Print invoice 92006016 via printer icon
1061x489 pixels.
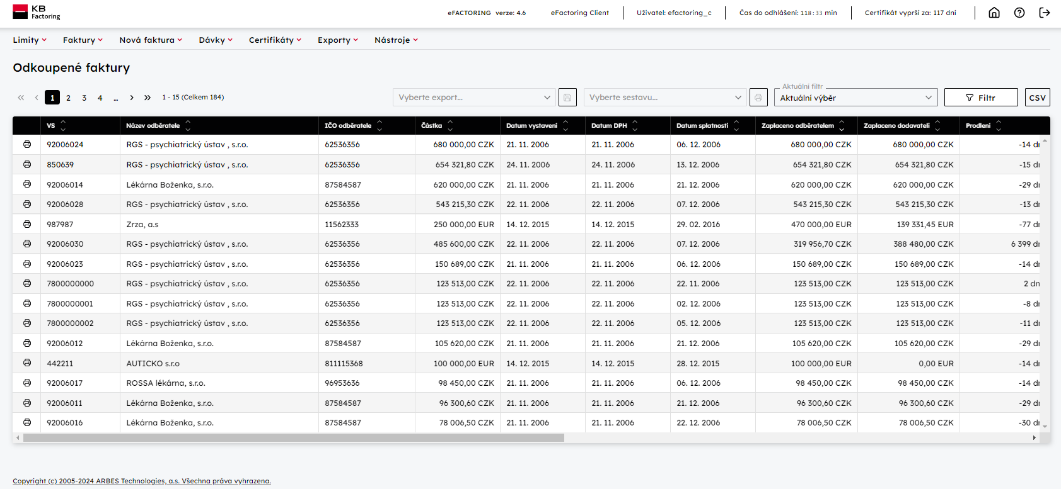pyautogui.click(x=27, y=422)
